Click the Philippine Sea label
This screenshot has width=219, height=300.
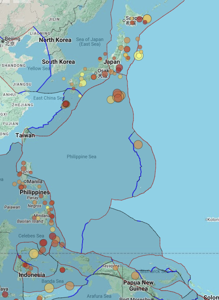click(81, 157)
